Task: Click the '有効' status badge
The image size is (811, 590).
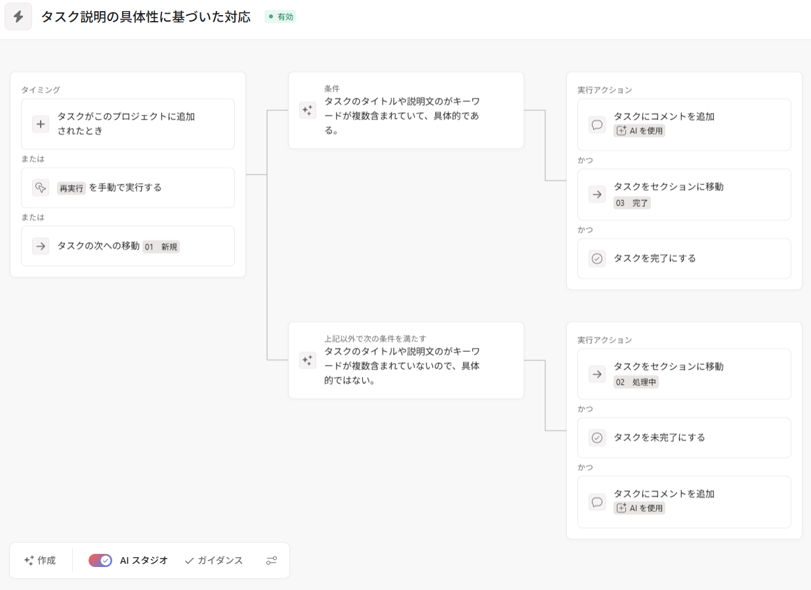Action: tap(281, 17)
